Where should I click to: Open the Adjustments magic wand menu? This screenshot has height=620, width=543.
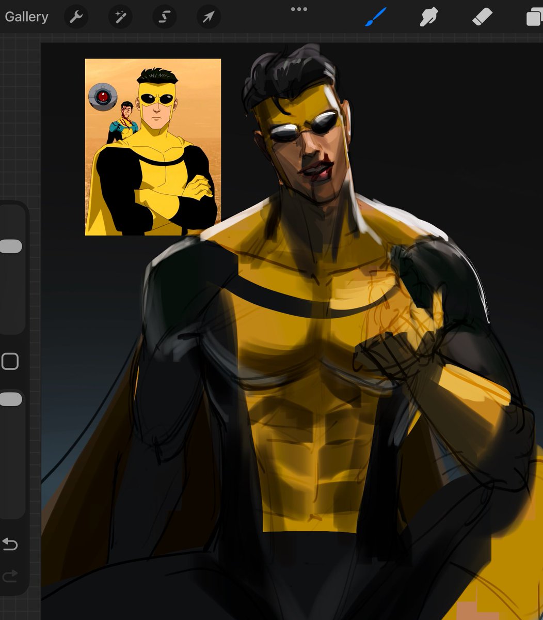point(120,17)
